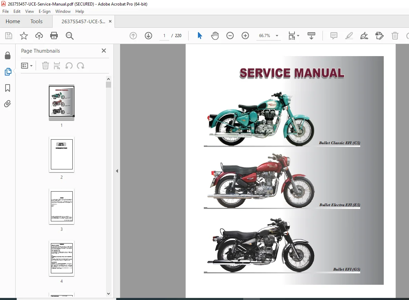This screenshot has height=300, width=409.
Task: Click the Bullet Classic EFI (C5) caption
Action: pyautogui.click(x=339, y=143)
